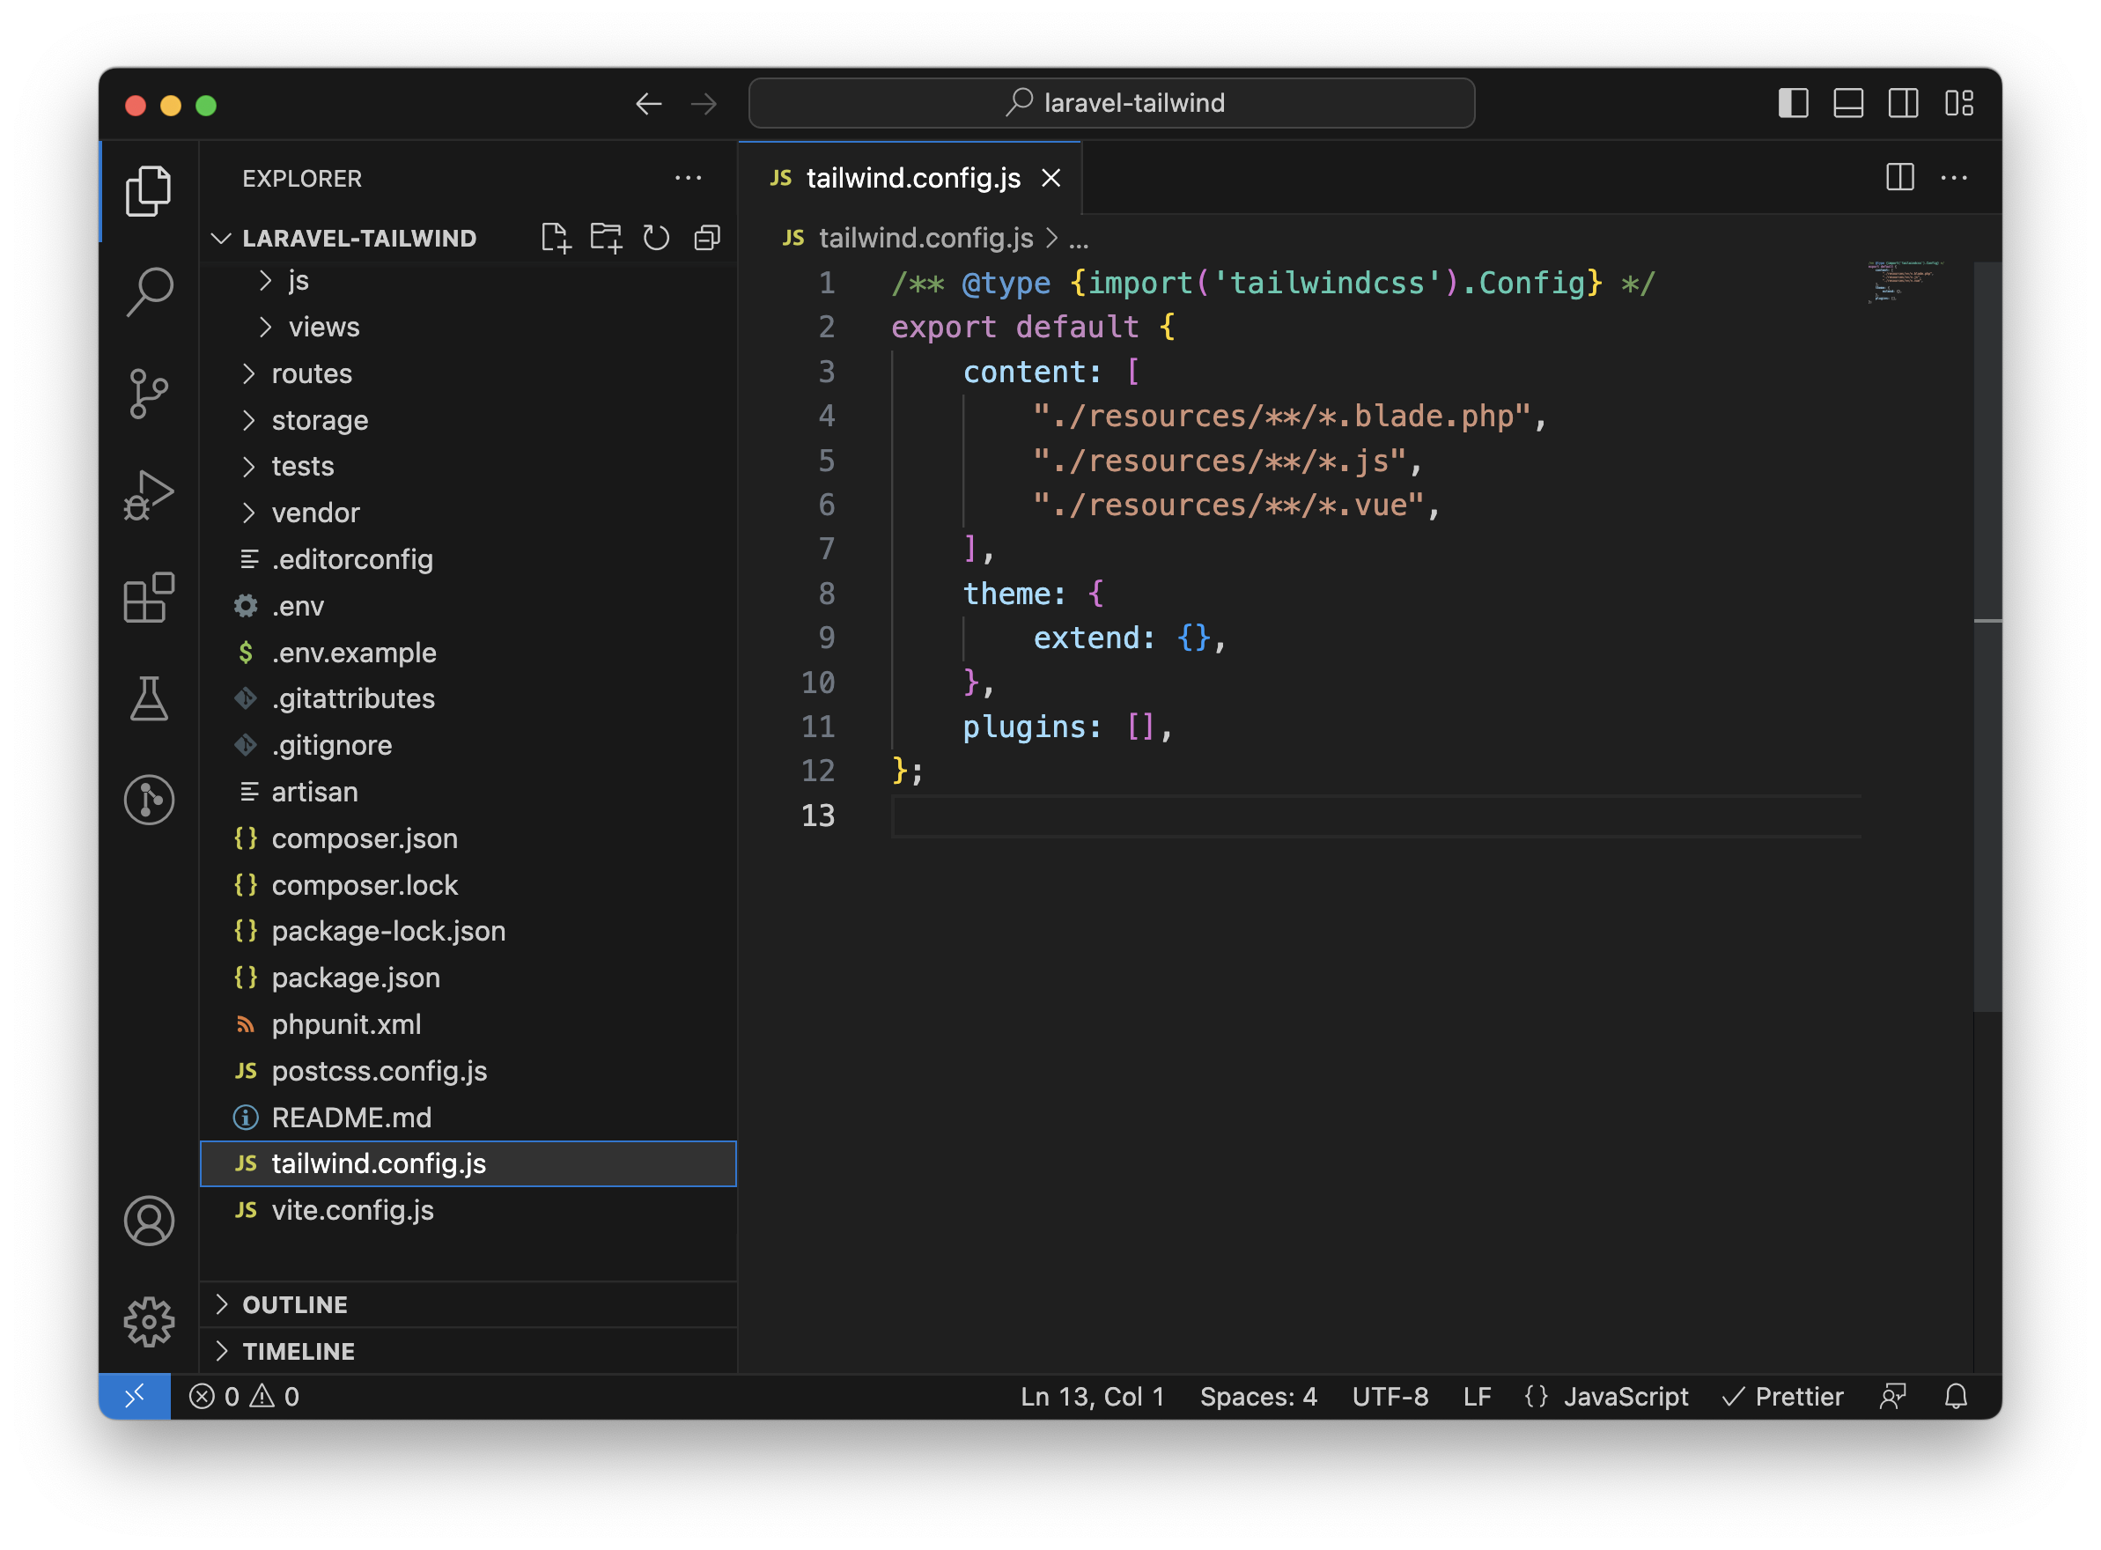Go forward in navigation history

point(704,103)
